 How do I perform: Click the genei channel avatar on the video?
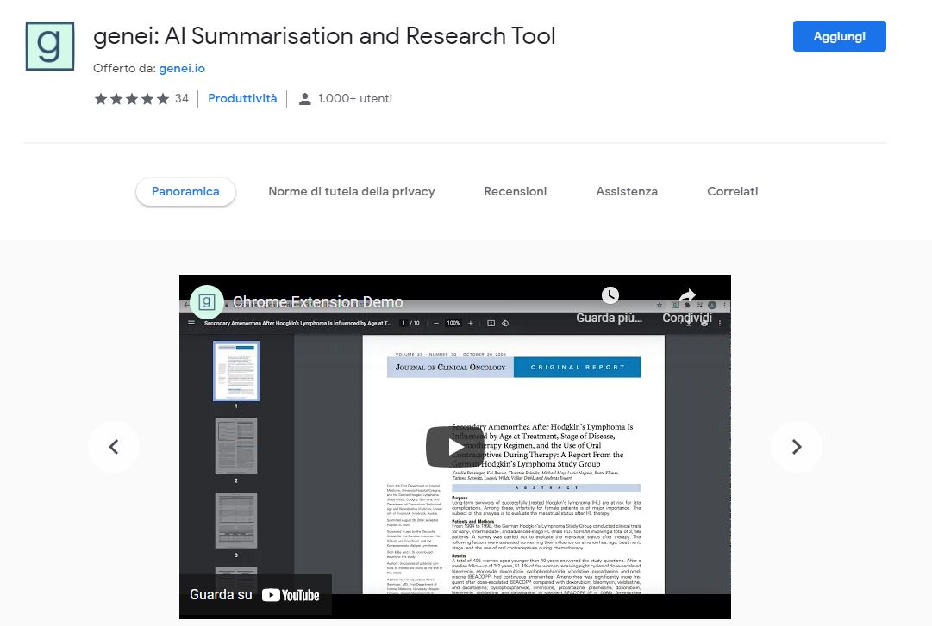206,302
